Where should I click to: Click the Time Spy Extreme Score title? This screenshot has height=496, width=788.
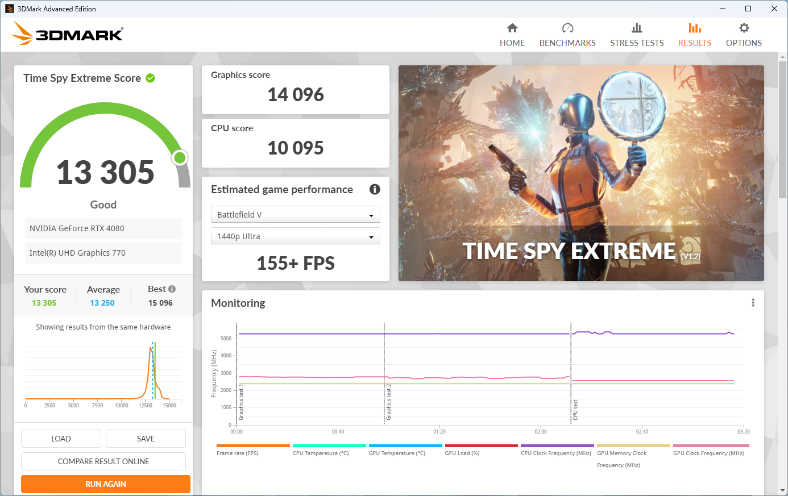[x=82, y=78]
